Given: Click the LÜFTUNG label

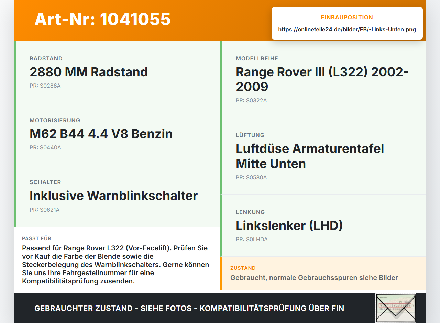Looking at the screenshot, I should click(250, 135).
